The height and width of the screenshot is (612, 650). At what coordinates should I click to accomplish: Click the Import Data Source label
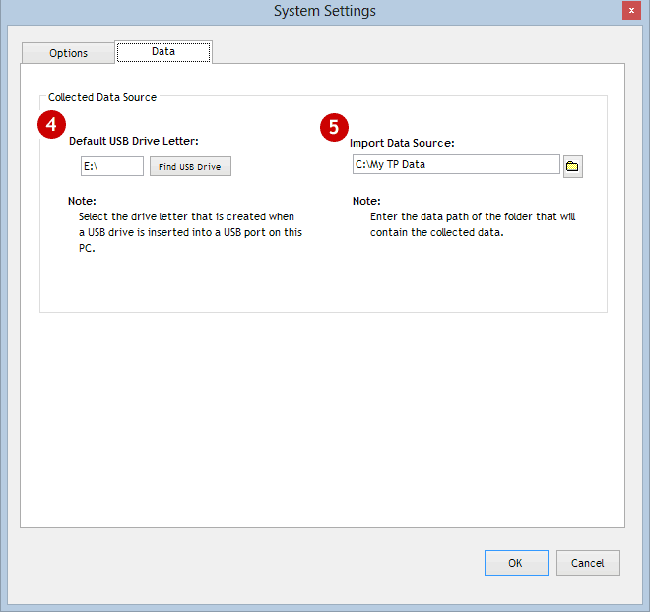[x=402, y=143]
